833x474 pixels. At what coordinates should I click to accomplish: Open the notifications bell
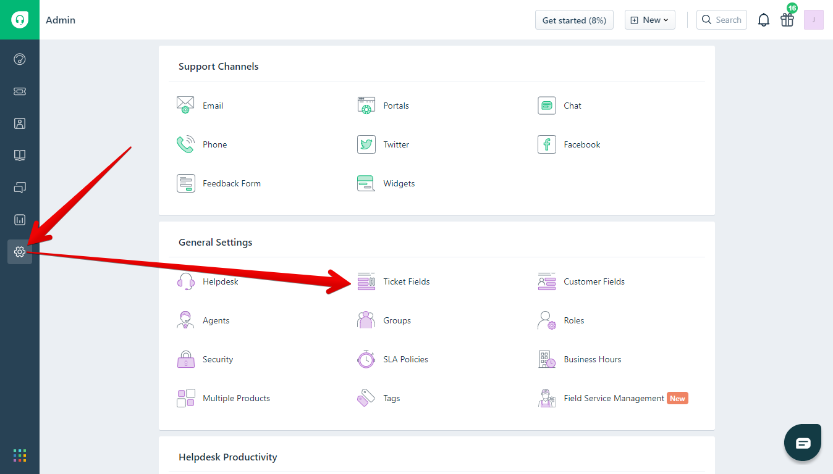(764, 20)
